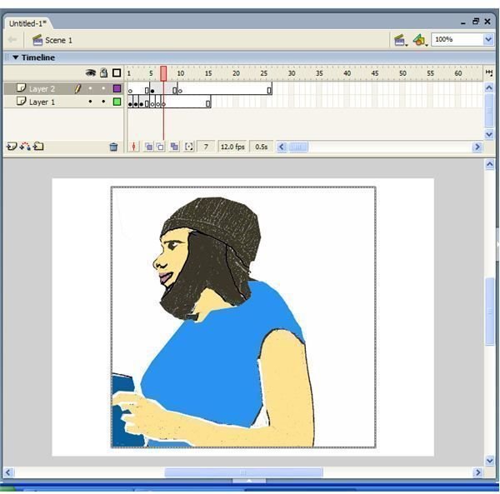
Task: Click layers scroll up arrow
Action: click(489, 87)
